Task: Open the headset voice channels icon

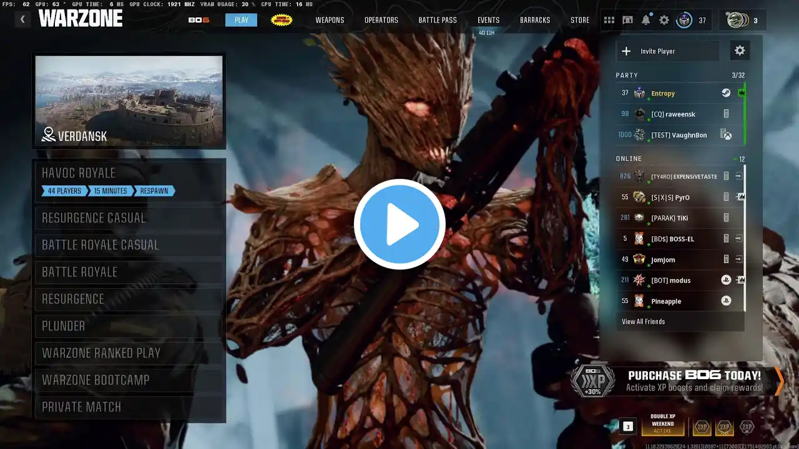Action: click(x=627, y=20)
